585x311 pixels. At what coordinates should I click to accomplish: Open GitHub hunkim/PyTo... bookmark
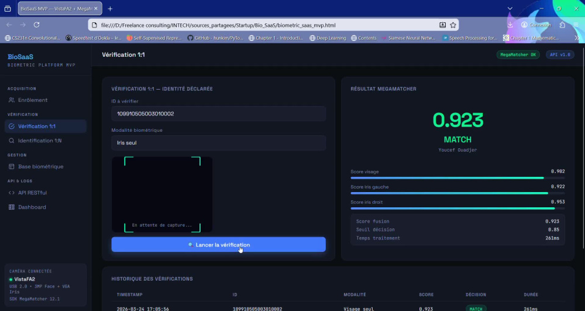215,37
